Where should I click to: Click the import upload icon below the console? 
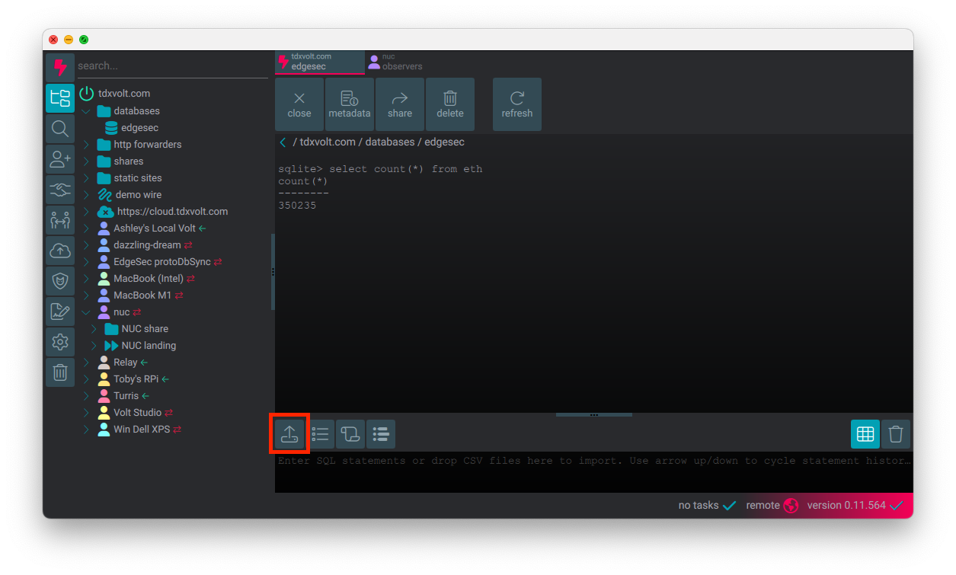(289, 434)
